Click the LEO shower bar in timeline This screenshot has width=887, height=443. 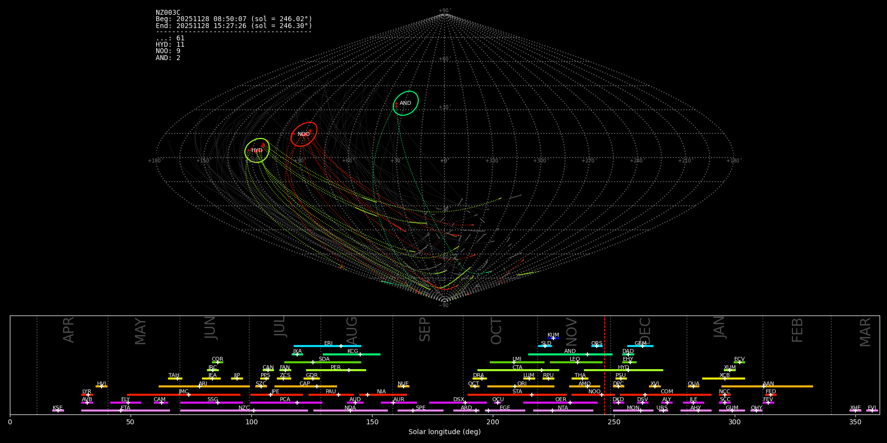coord(577,362)
